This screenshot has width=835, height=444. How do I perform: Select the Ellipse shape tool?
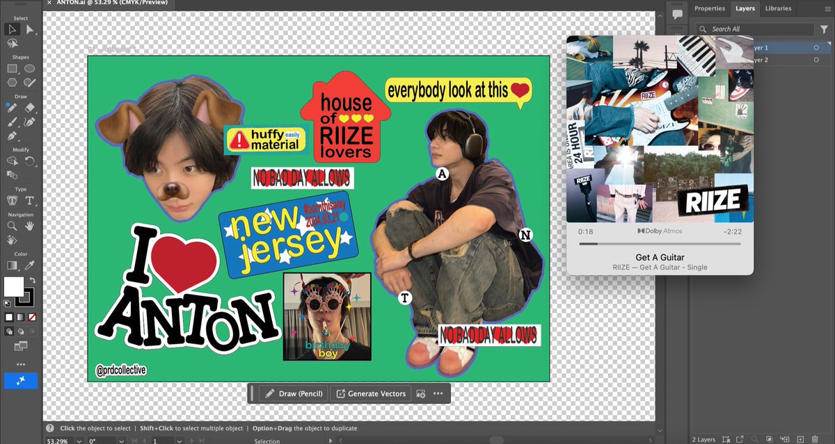tap(30, 69)
